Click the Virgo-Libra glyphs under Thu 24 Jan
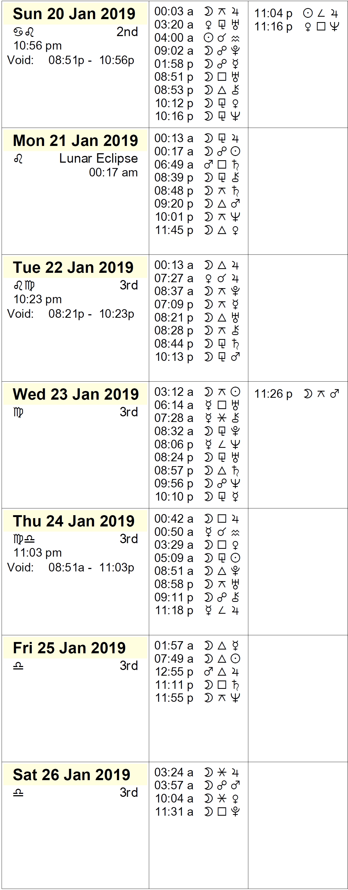 (24, 539)
